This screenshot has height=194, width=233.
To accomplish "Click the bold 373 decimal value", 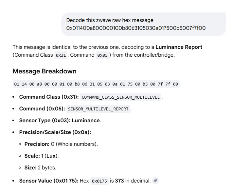I will point(119,181).
